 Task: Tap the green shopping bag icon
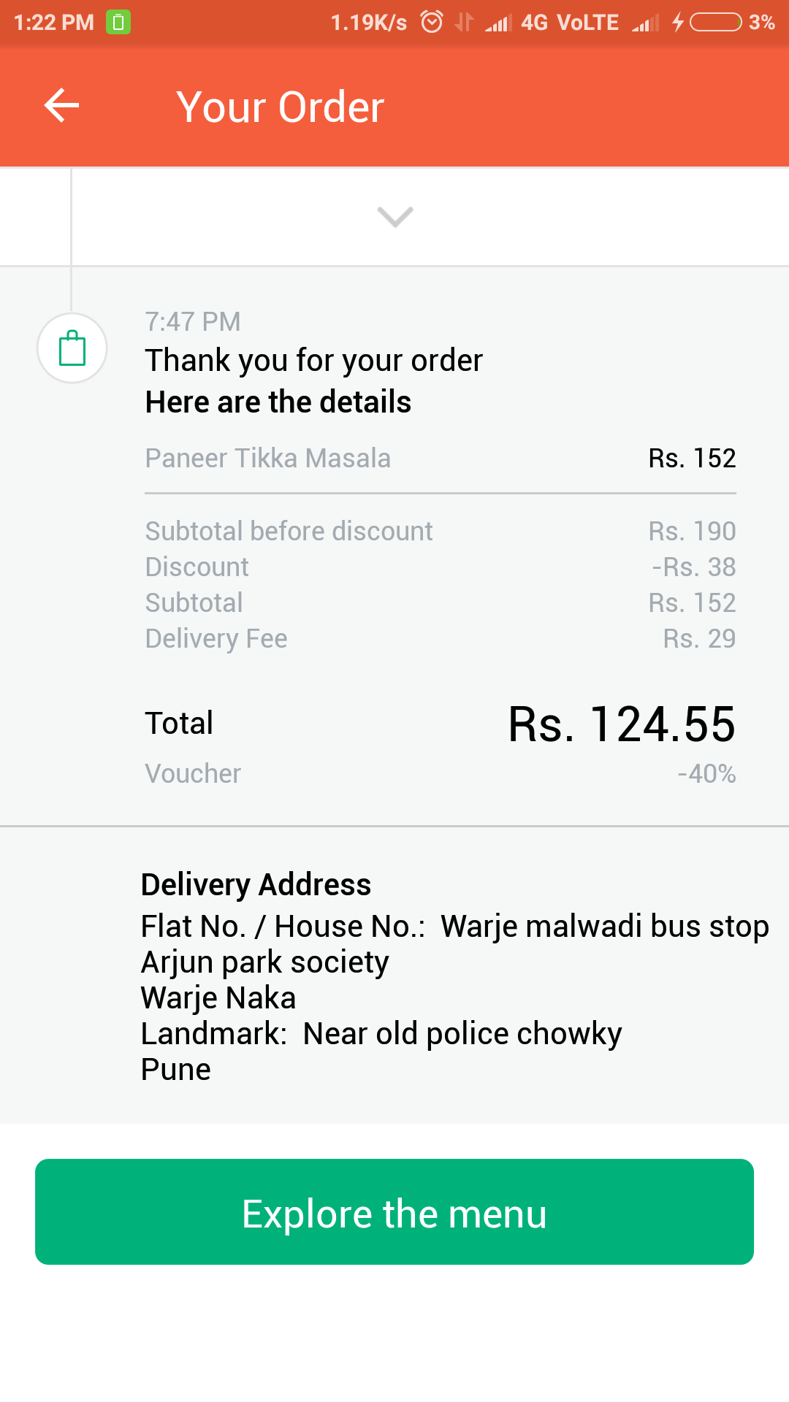point(72,348)
